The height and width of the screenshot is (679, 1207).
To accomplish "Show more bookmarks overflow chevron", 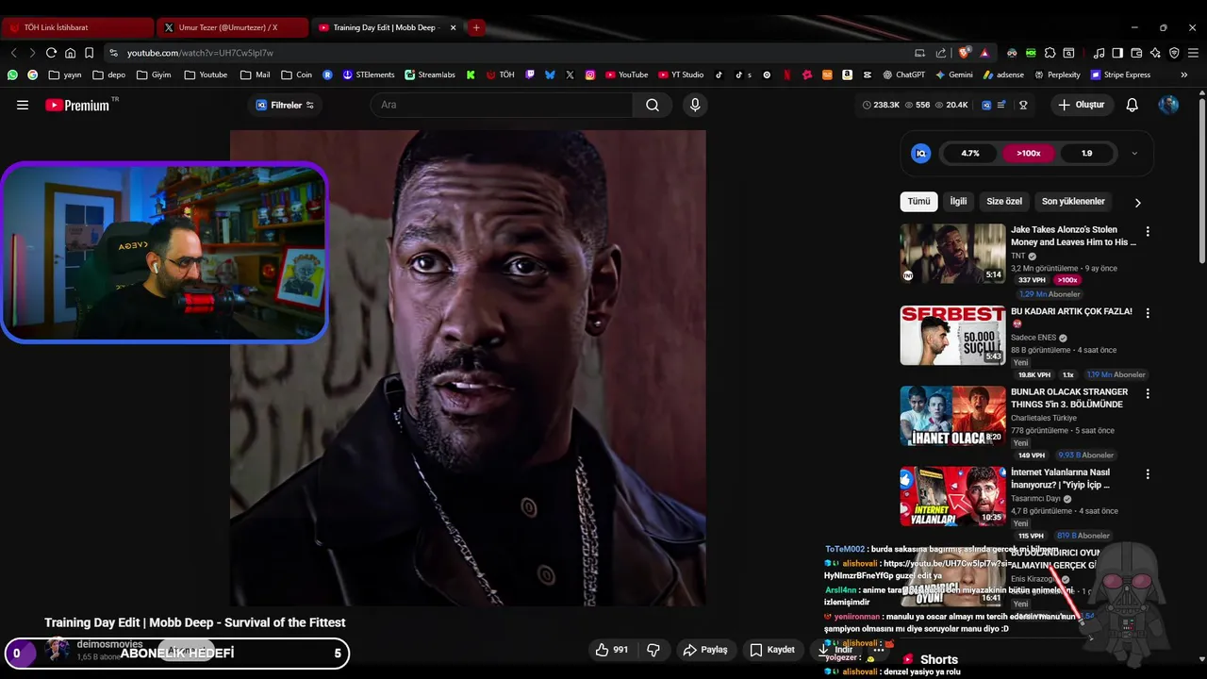I will [x=1184, y=75].
